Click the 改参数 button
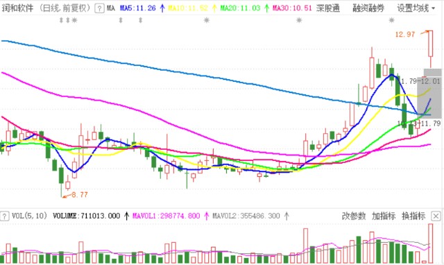Image resolution: width=444 pixels, height=265 pixels. (x=354, y=216)
